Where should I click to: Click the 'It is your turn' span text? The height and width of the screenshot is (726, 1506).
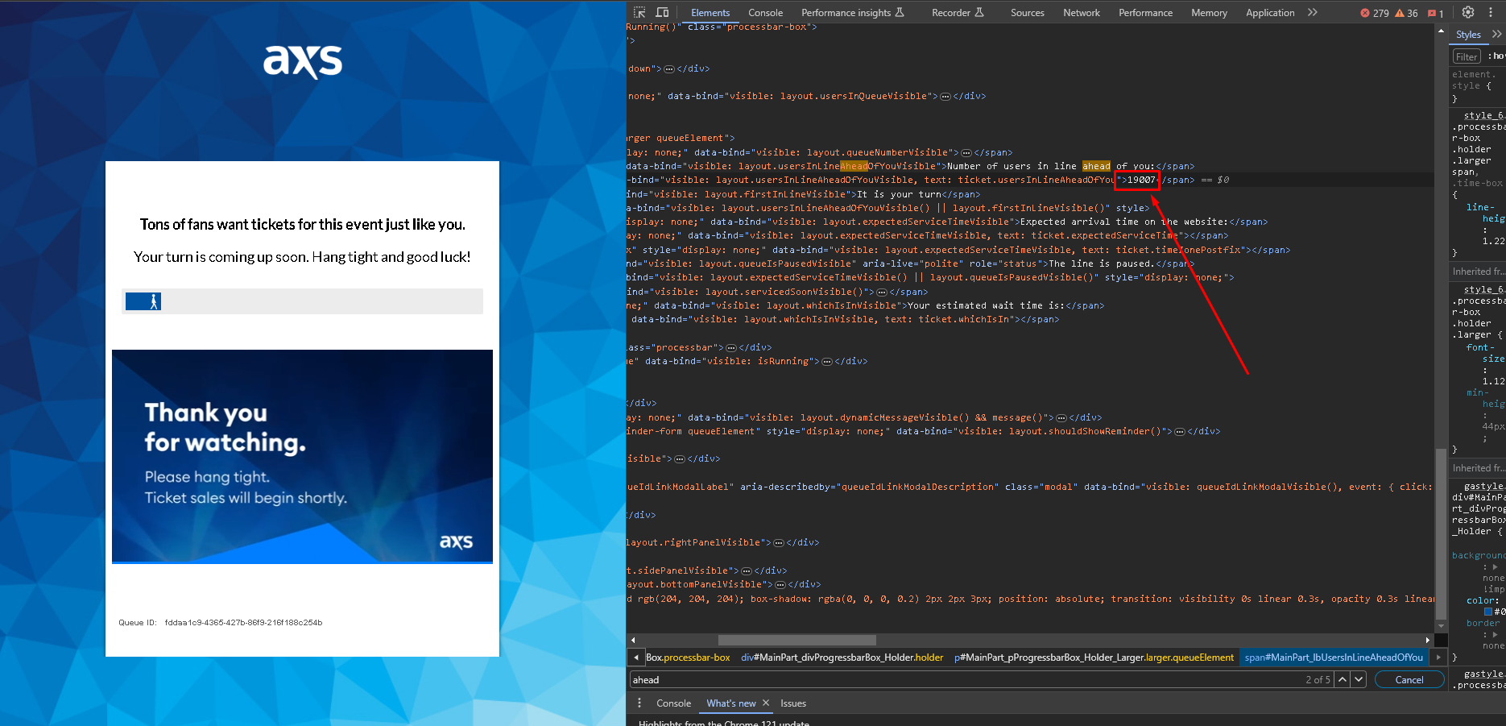[x=900, y=194]
